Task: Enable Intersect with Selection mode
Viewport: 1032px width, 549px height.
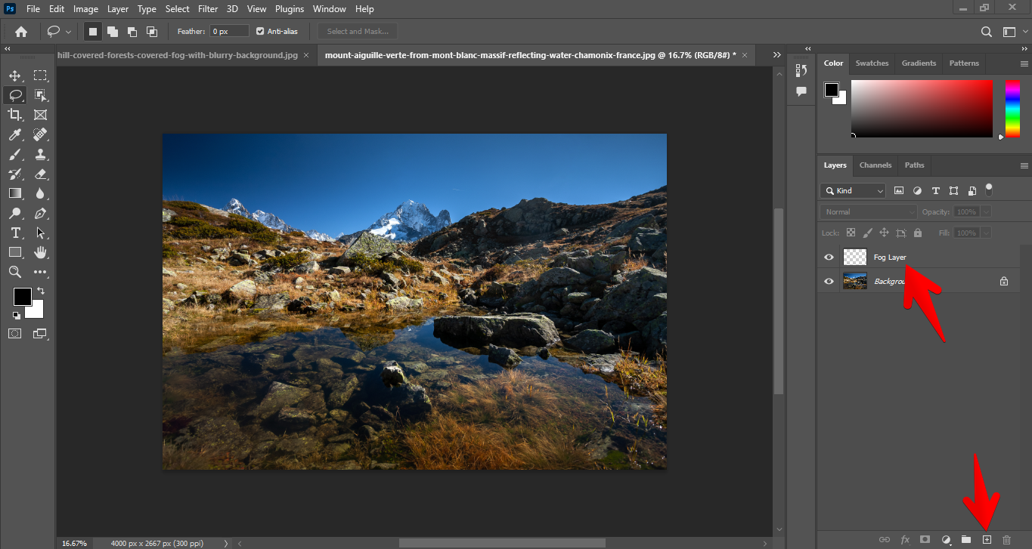Action: coord(152,32)
